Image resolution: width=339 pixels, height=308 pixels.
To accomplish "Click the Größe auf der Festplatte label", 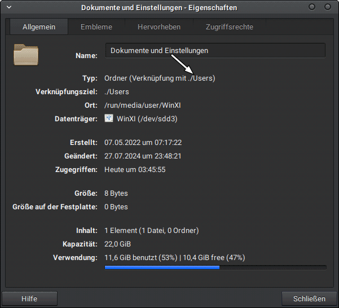I will click(x=55, y=207).
